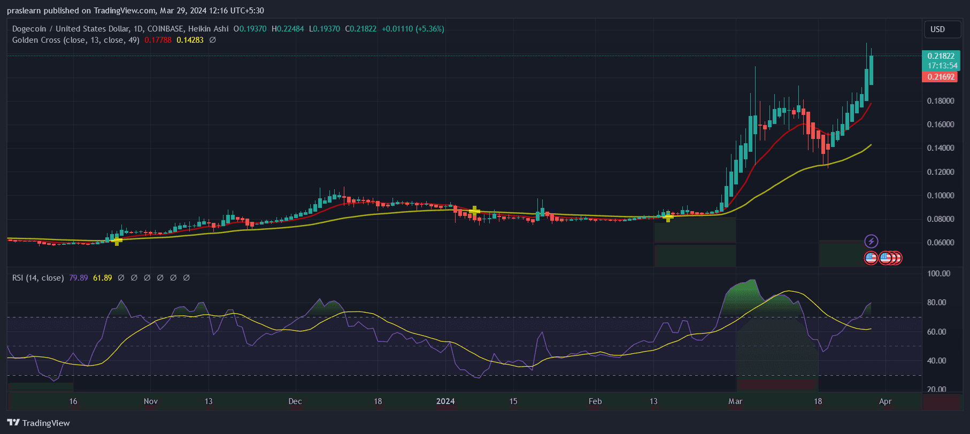Click the first empty-value symbol in RSI legend

coord(121,278)
